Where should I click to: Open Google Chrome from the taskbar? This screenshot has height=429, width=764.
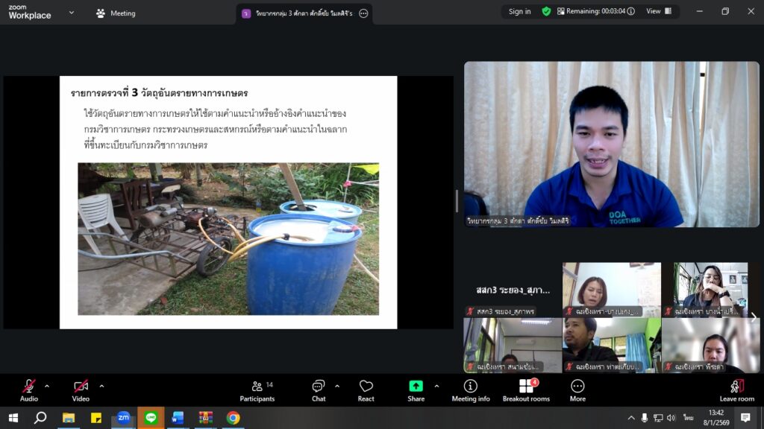[233, 418]
